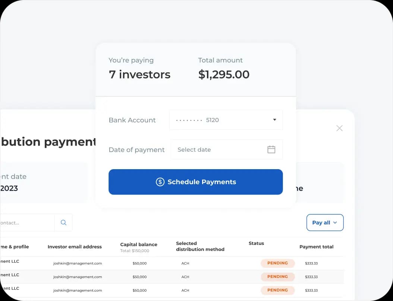Click the Status column header
This screenshot has height=301, width=393.
[256, 243]
